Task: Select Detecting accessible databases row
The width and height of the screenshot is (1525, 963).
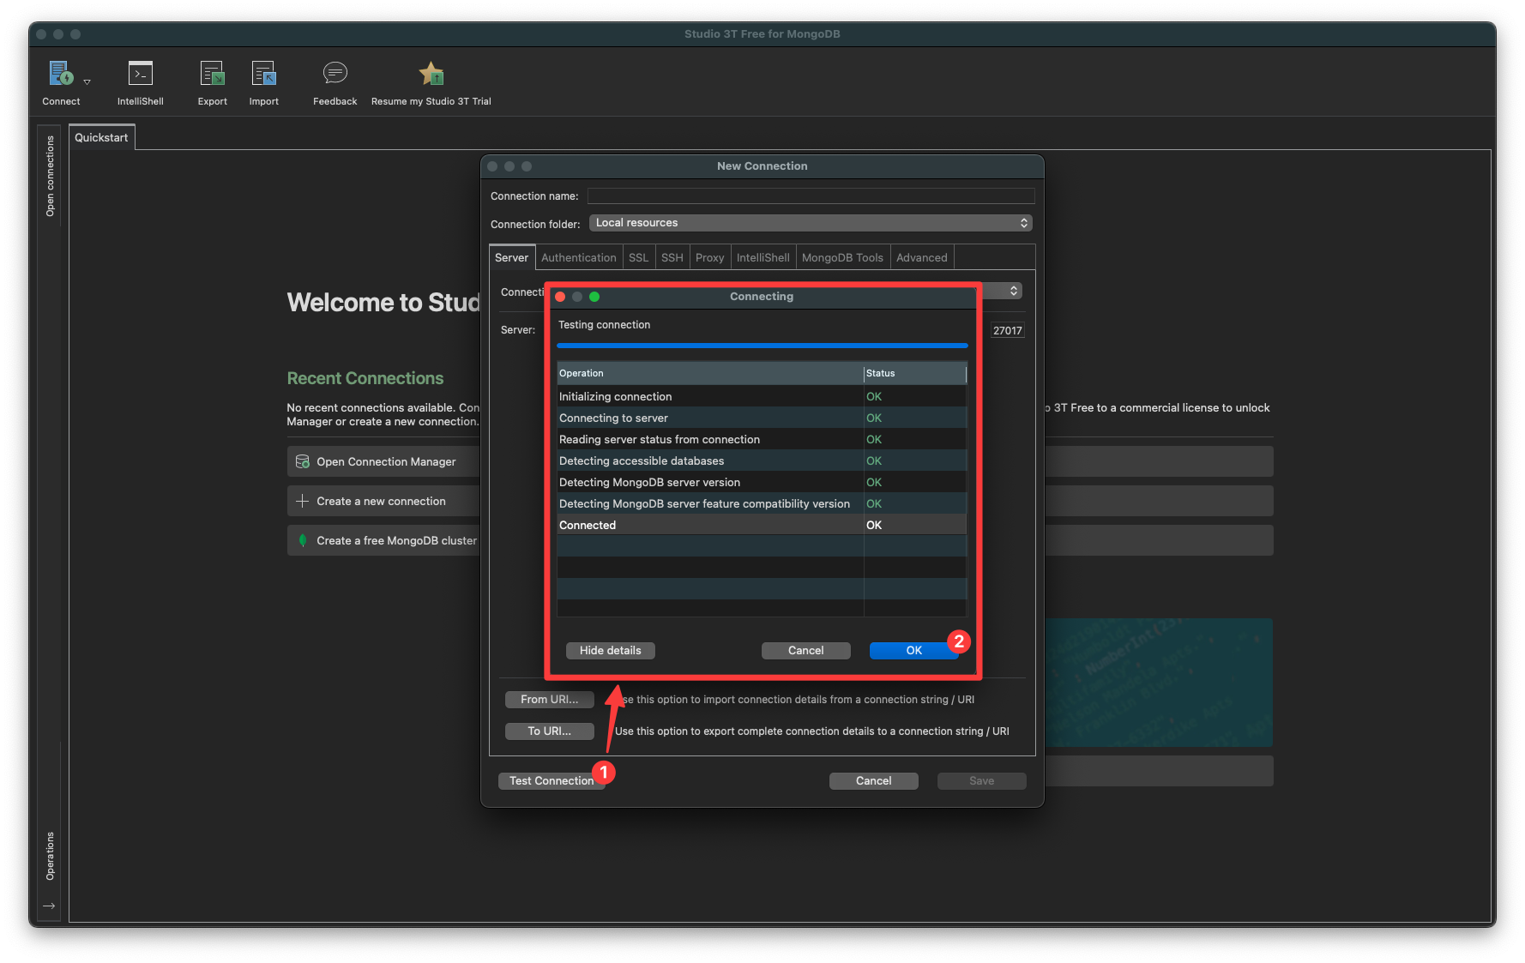Action: click(x=762, y=460)
